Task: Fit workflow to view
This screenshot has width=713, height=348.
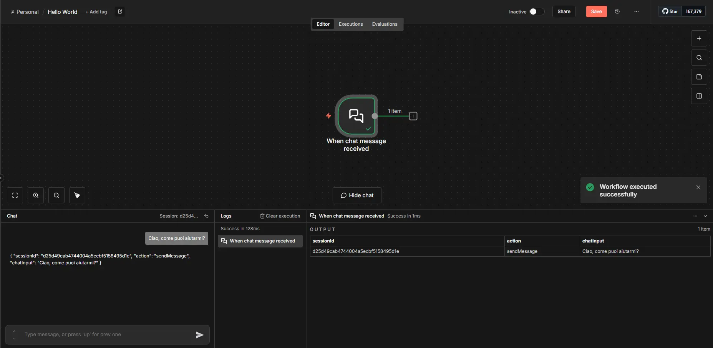Action: coord(15,195)
